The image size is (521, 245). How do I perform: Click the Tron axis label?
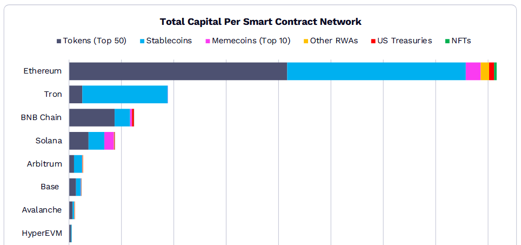[53, 95]
